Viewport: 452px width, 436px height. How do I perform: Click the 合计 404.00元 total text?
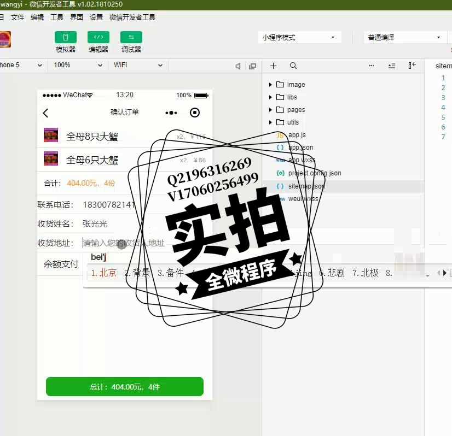(79, 183)
